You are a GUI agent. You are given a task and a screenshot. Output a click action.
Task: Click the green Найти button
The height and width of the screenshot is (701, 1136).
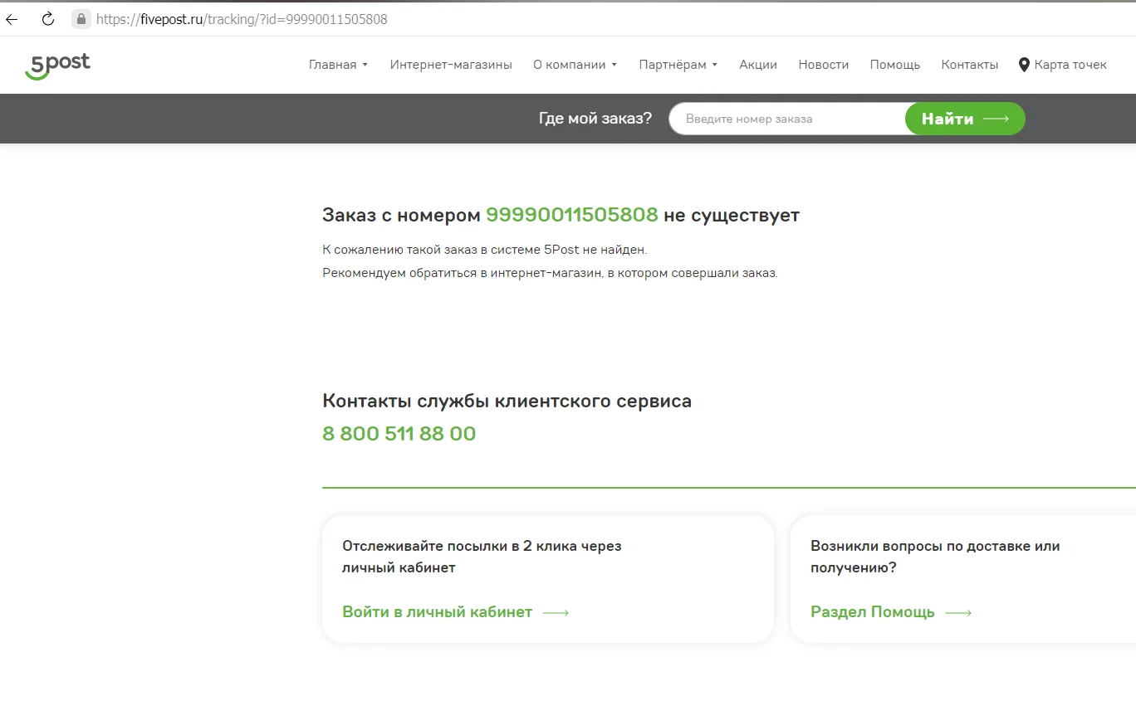click(965, 119)
